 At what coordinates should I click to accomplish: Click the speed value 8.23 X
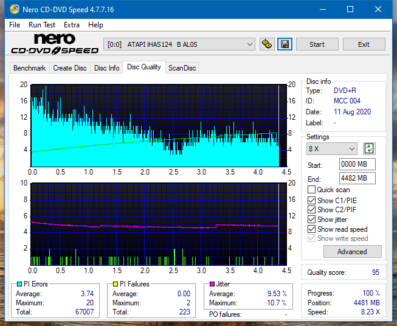(x=370, y=312)
